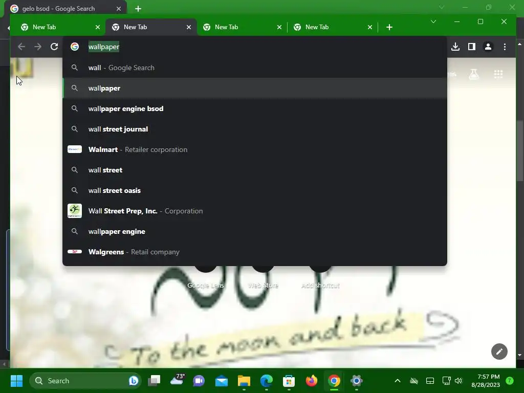524x393 pixels.
Task: Toggle the side panel icon
Action: click(x=471, y=47)
